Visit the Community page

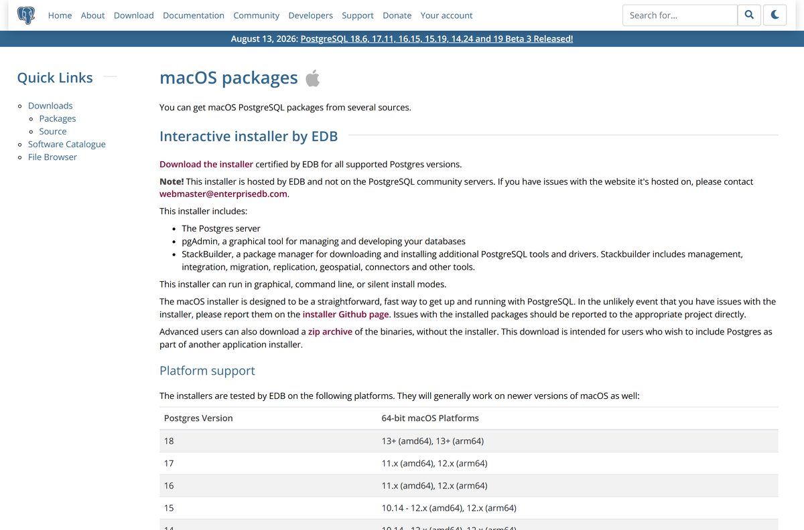[256, 15]
